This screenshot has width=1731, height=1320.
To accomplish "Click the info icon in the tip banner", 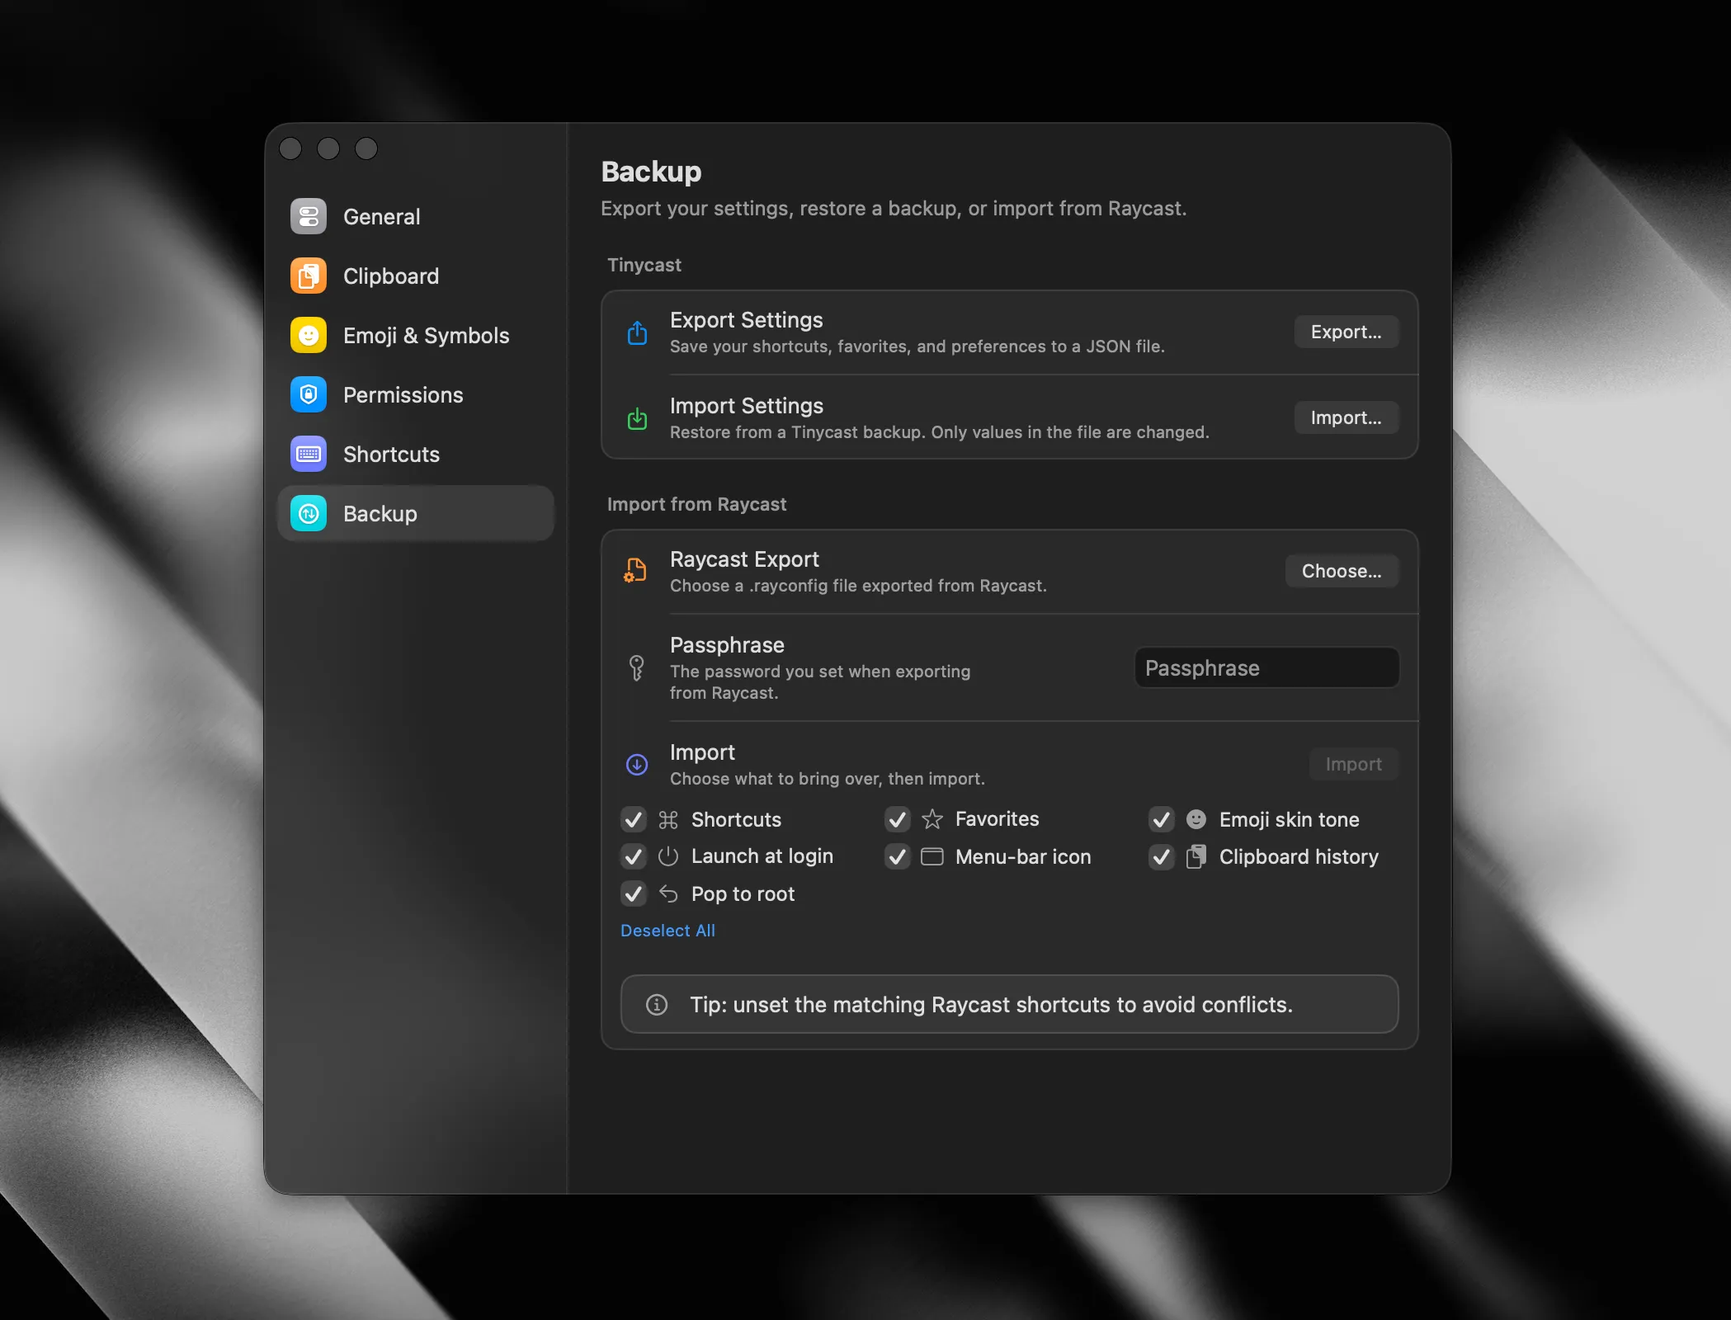I will [657, 1004].
